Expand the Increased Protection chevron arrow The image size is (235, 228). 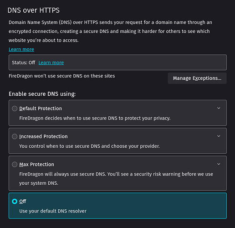point(219,136)
